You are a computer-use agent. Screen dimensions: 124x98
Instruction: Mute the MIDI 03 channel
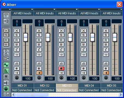pyautogui.click(x=61, y=31)
